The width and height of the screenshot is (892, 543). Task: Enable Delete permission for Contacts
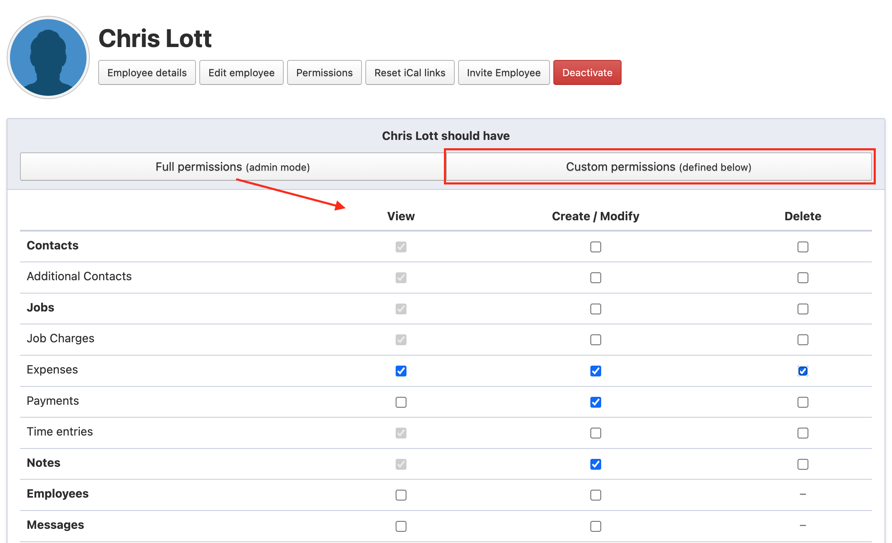pyautogui.click(x=803, y=247)
